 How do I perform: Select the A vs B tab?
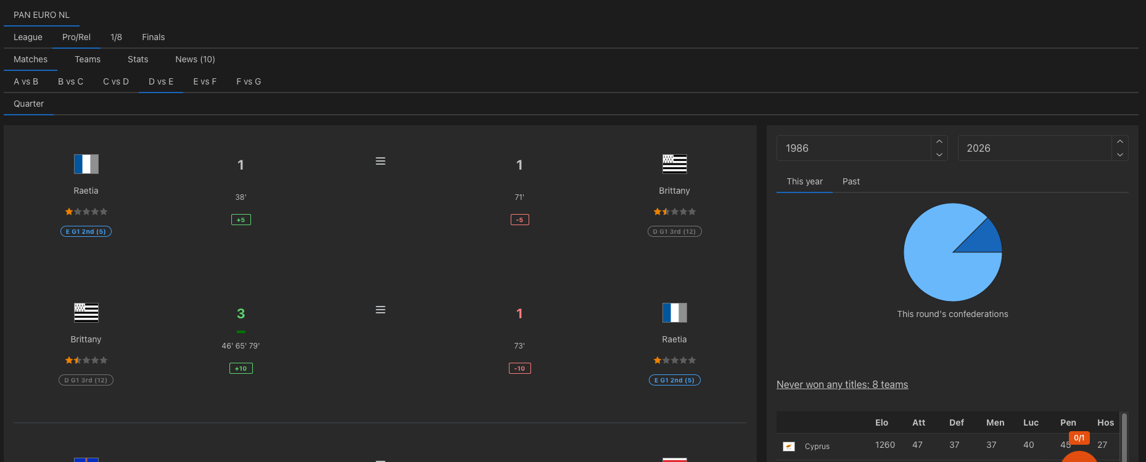pos(26,81)
